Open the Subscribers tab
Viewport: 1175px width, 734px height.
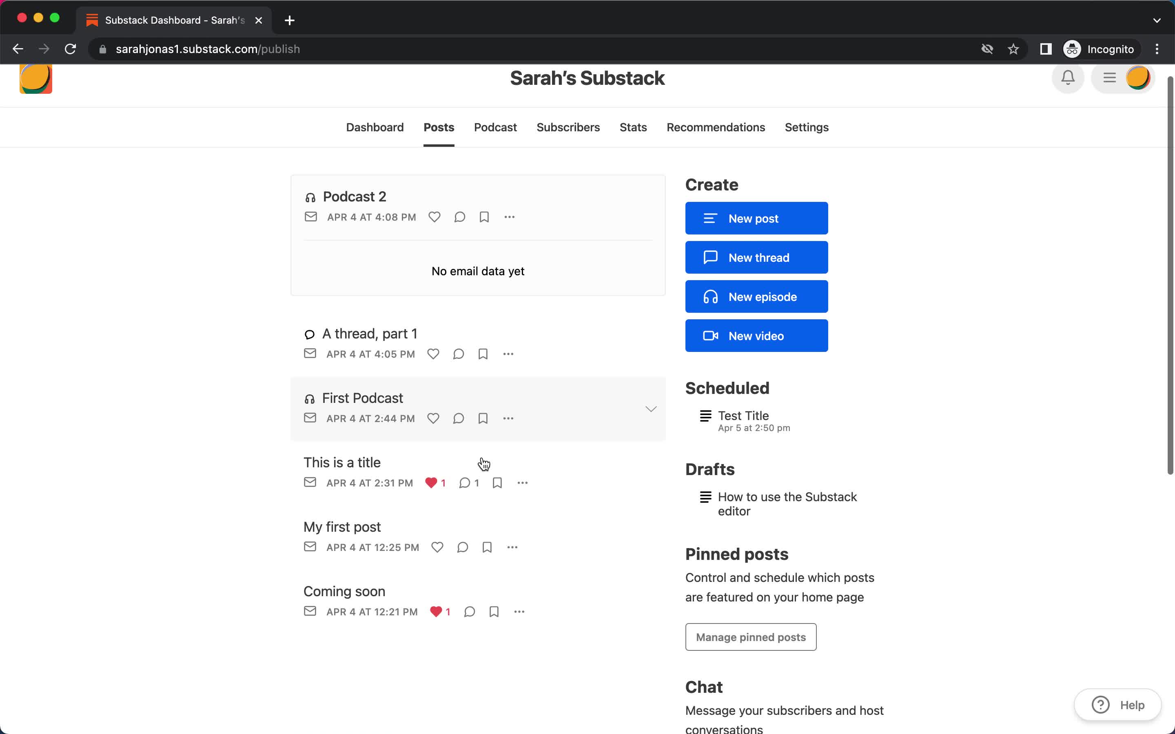[x=568, y=127]
